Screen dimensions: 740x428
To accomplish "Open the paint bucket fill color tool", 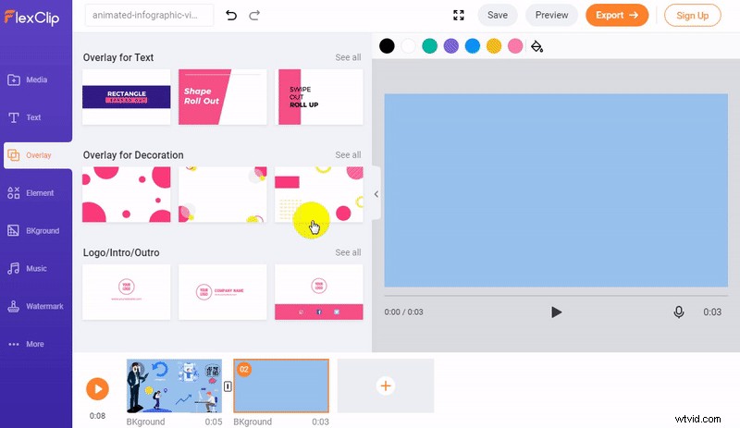I will click(x=536, y=46).
